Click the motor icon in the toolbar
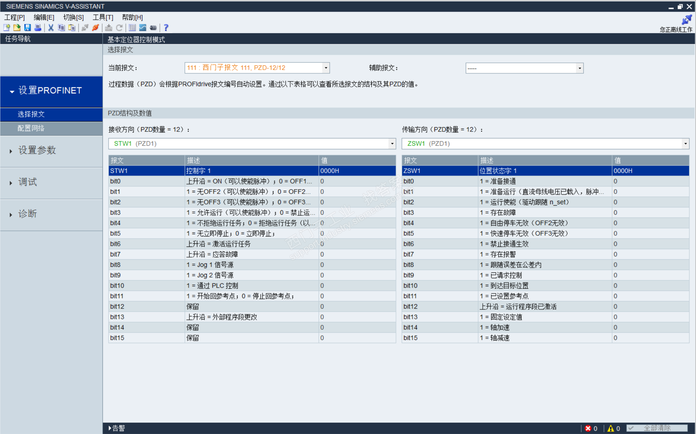Viewport: 696px width, 434px height. click(x=153, y=28)
